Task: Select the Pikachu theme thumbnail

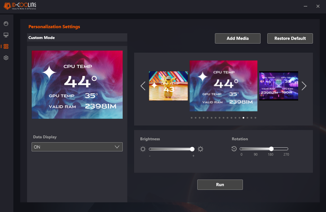Action: (168, 86)
